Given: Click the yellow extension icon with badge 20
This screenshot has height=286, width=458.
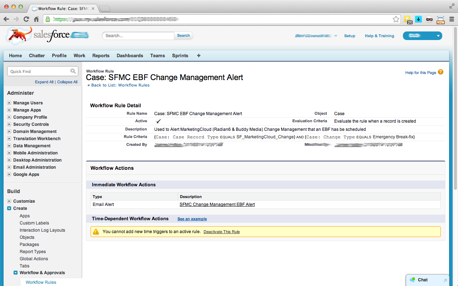Looking at the screenshot, I should 408,20.
